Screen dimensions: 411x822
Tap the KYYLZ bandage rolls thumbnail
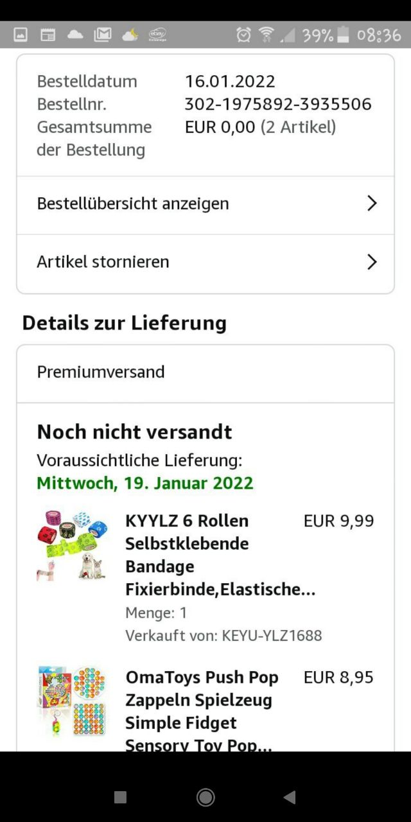click(x=71, y=546)
